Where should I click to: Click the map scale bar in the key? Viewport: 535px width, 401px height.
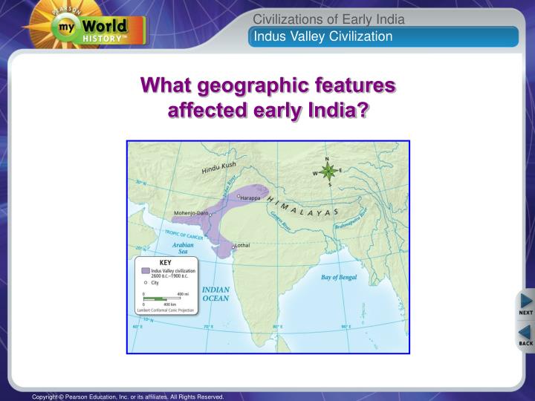[x=162, y=299]
